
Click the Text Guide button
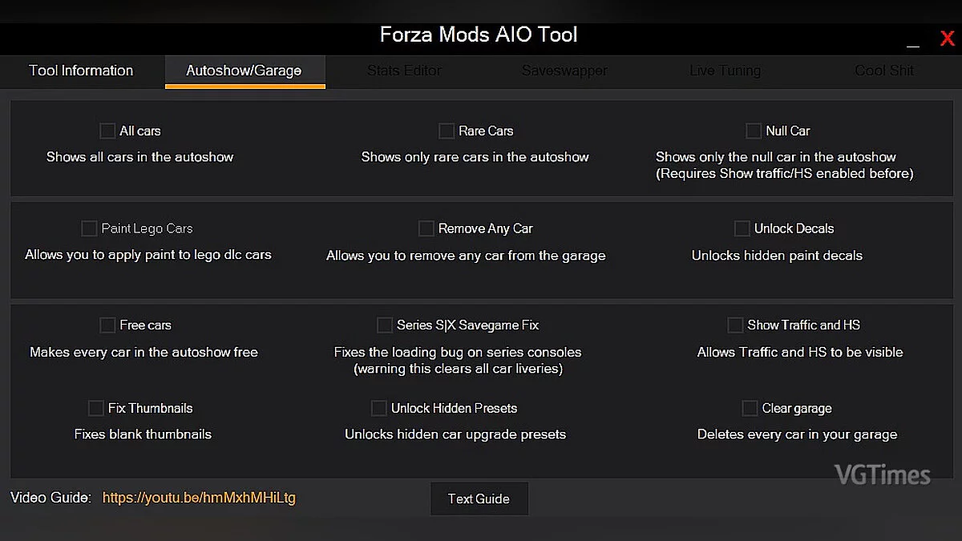479,499
